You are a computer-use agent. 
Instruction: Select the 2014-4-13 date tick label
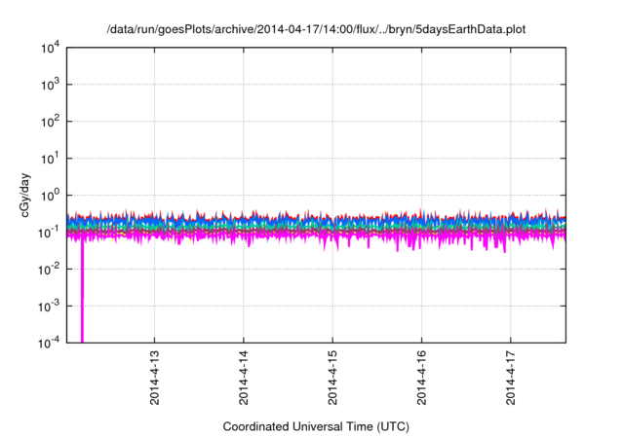point(154,378)
